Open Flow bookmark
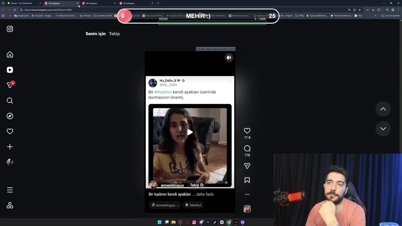 coord(358,15)
